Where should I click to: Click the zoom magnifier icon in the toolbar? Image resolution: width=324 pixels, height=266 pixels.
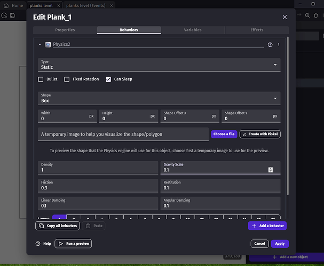click(307, 15)
